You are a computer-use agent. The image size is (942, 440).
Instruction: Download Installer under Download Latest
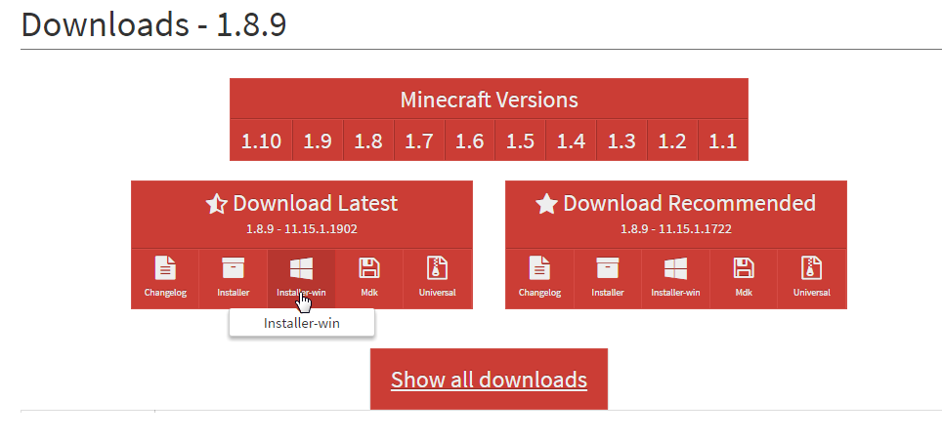(234, 279)
